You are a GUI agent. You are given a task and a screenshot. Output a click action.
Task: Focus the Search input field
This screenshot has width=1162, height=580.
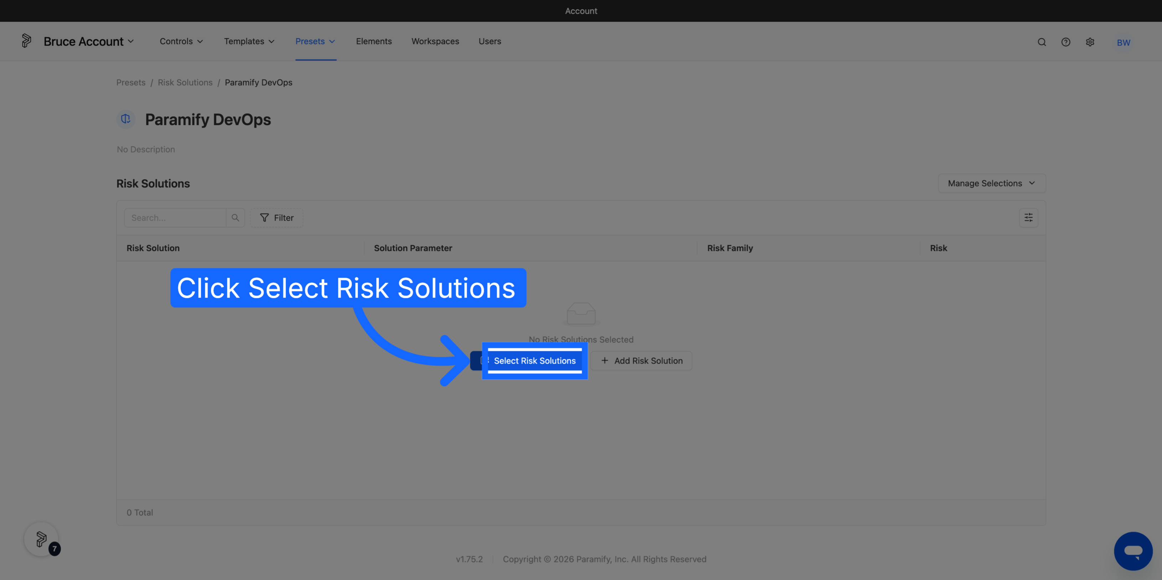[175, 217]
